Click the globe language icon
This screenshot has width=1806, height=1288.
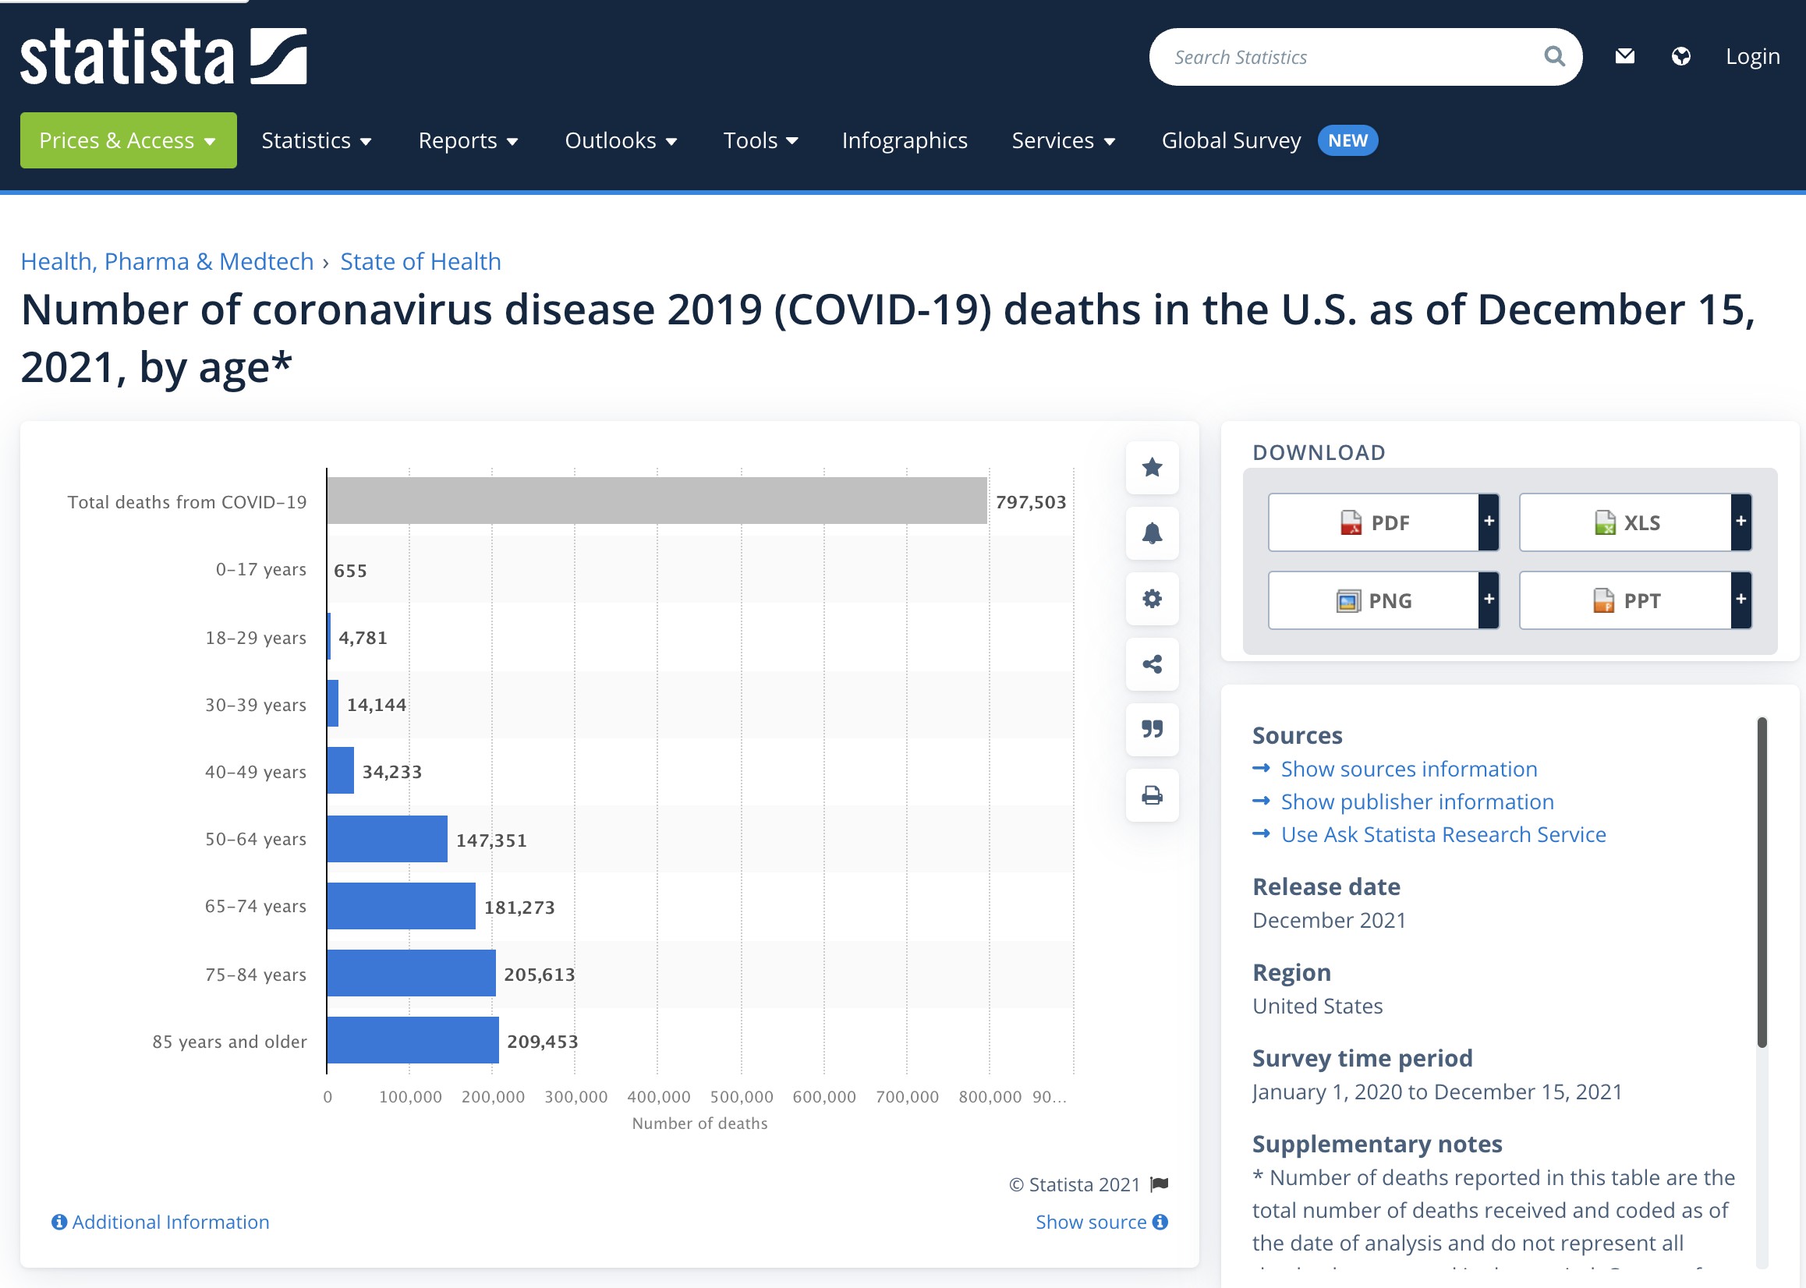coord(1680,56)
